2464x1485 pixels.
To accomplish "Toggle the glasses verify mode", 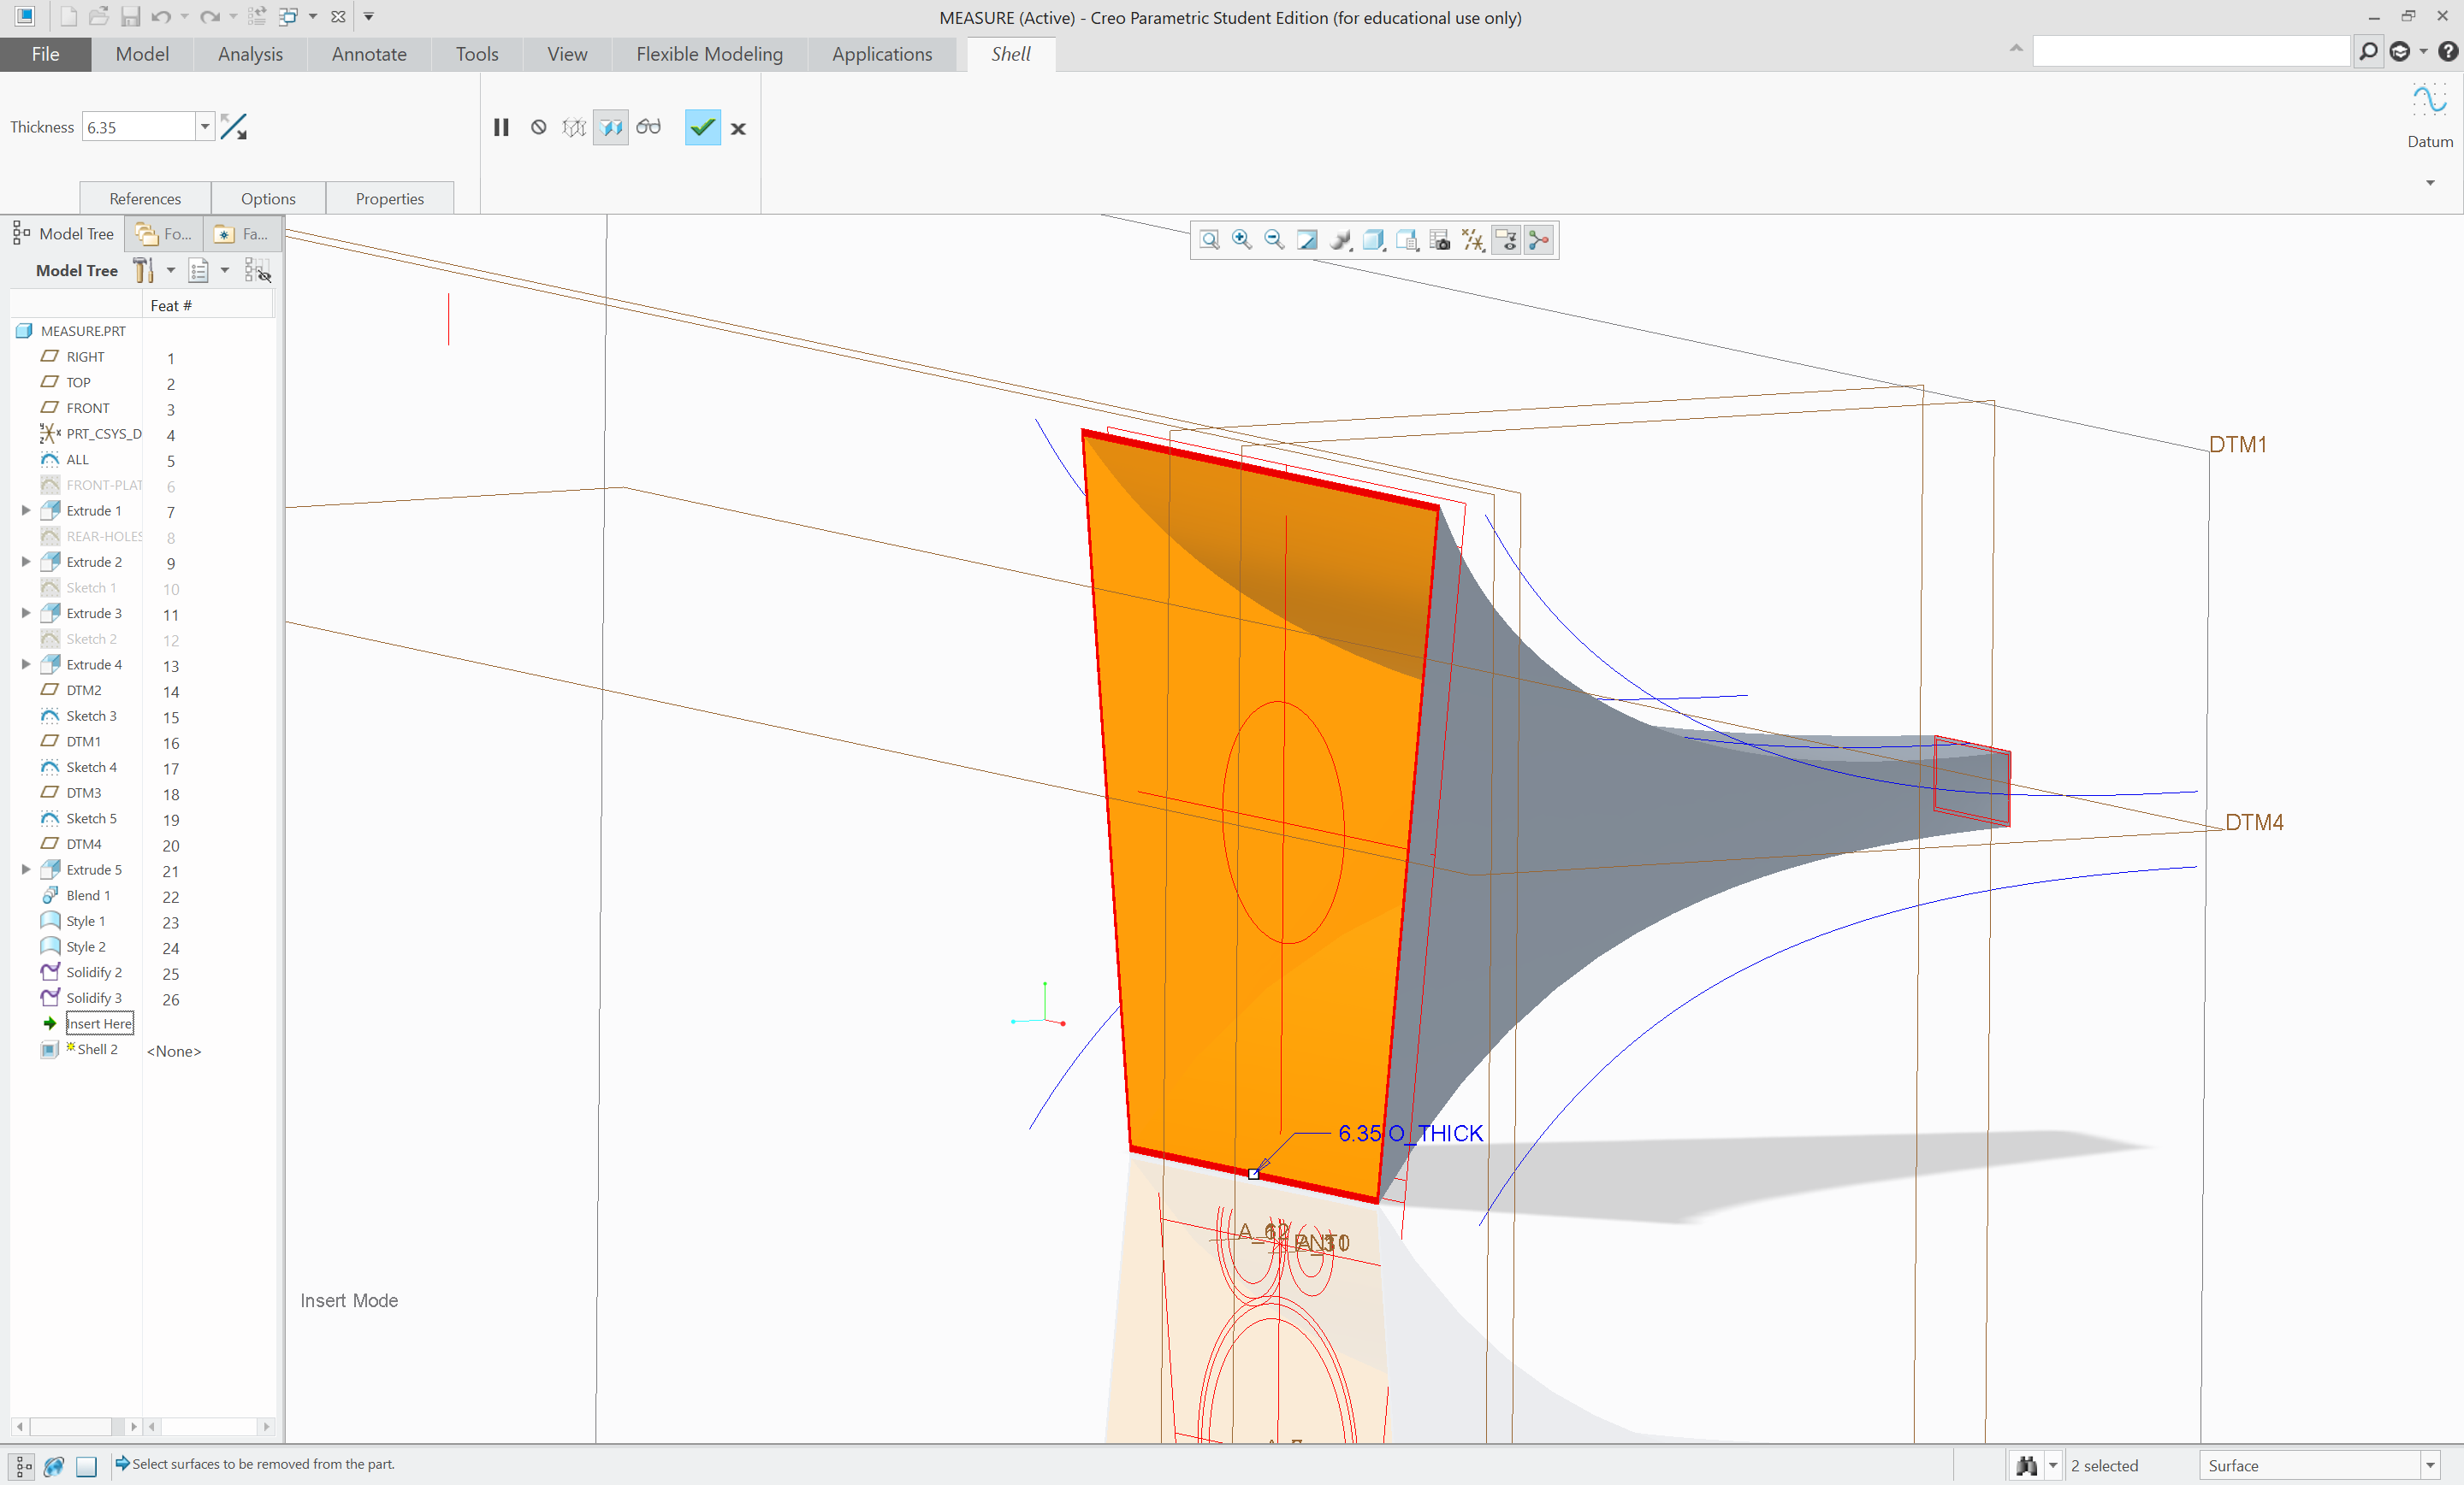I will pyautogui.click(x=648, y=127).
